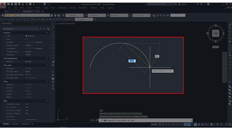Switch to the Layout2 tab
The width and height of the screenshot is (232, 130).
(25, 124)
